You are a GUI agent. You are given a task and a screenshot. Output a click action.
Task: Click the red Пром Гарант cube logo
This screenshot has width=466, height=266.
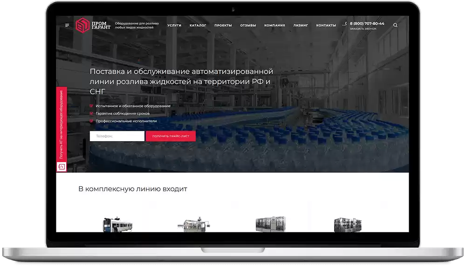tap(82, 25)
